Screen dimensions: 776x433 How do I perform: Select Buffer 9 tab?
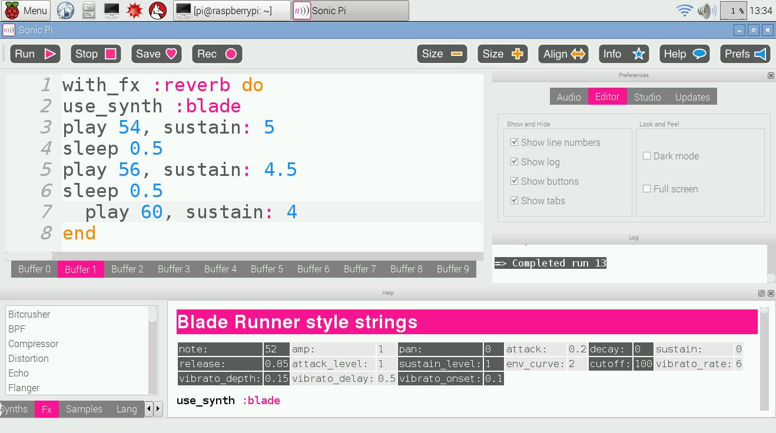pyautogui.click(x=453, y=269)
